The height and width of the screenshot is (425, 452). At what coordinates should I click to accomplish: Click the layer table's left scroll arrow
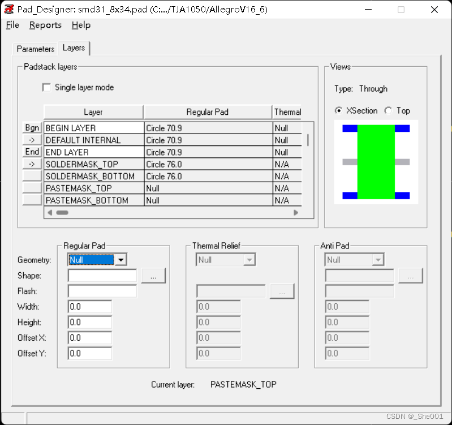coord(49,213)
